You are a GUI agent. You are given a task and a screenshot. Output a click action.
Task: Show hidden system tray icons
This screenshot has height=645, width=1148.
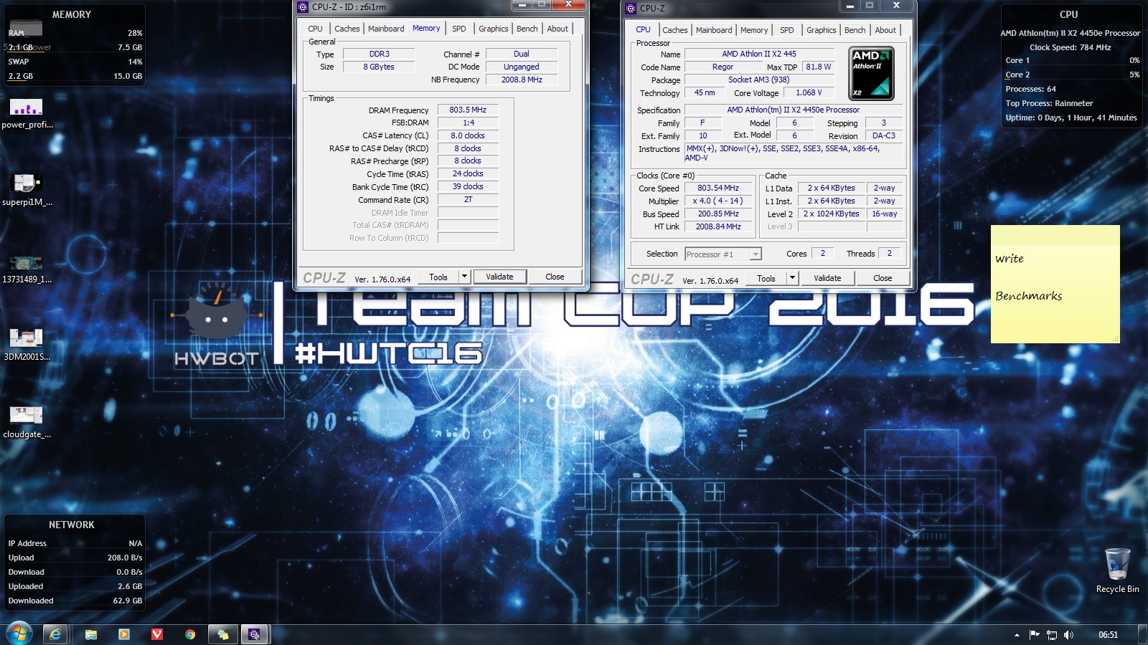pyautogui.click(x=1017, y=635)
